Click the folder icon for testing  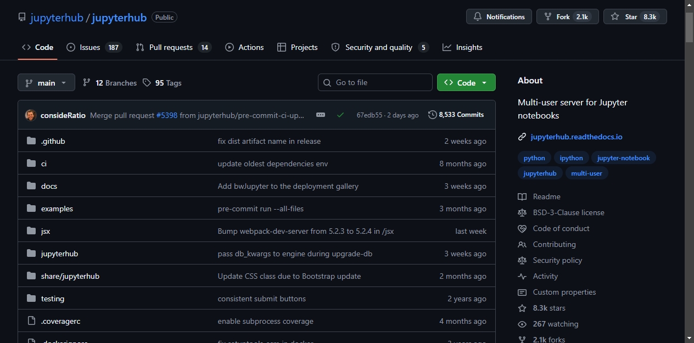pyautogui.click(x=31, y=299)
